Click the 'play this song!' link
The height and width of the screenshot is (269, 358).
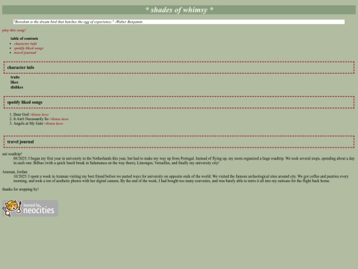tap(14, 30)
